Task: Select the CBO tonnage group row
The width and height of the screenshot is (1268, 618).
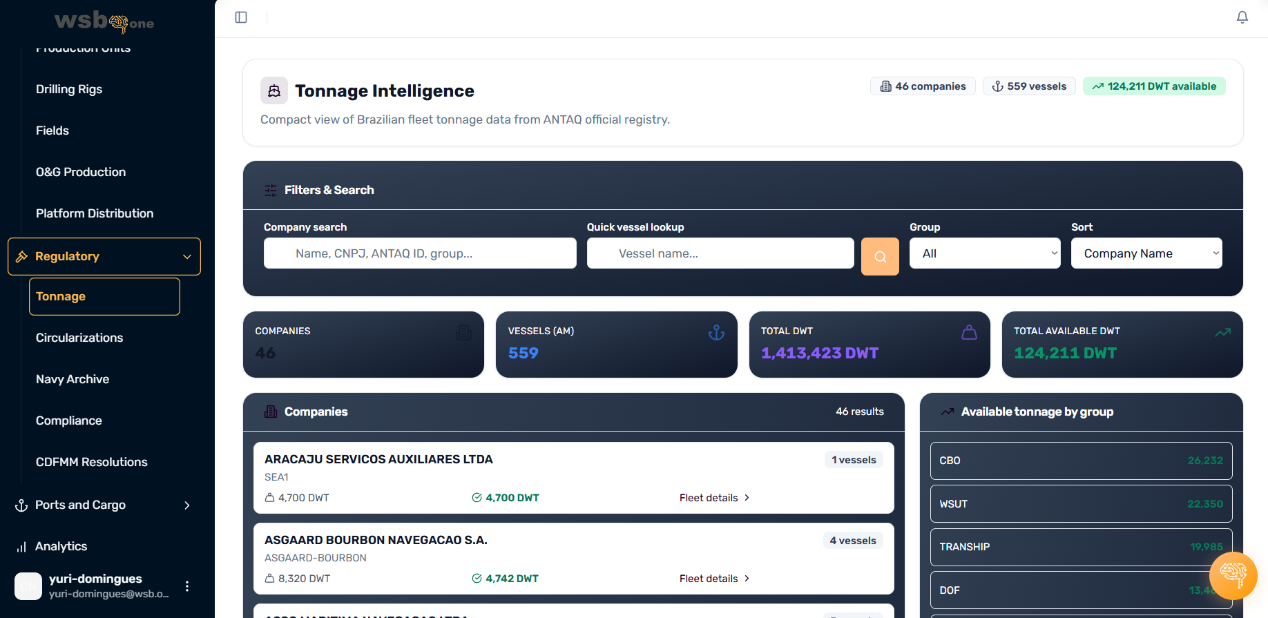Action: click(1081, 461)
